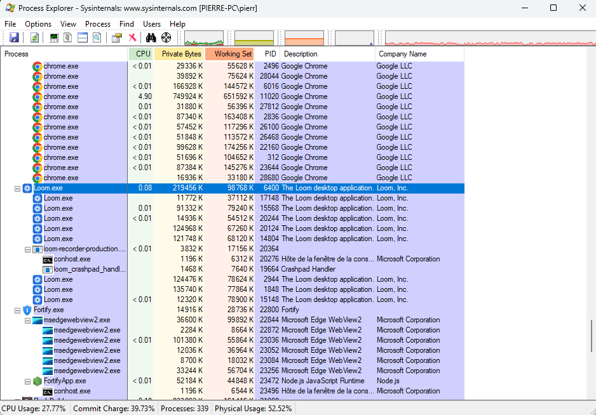Click the vertical scrollbar thumb
The height and width of the screenshot is (415, 596).
click(592, 336)
